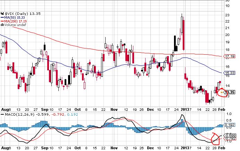
Task: Click the Feb label on the price chart date axis
Action: [222, 110]
